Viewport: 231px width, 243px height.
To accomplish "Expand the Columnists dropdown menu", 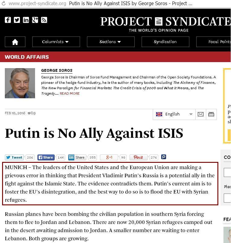I will (x=56, y=42).
